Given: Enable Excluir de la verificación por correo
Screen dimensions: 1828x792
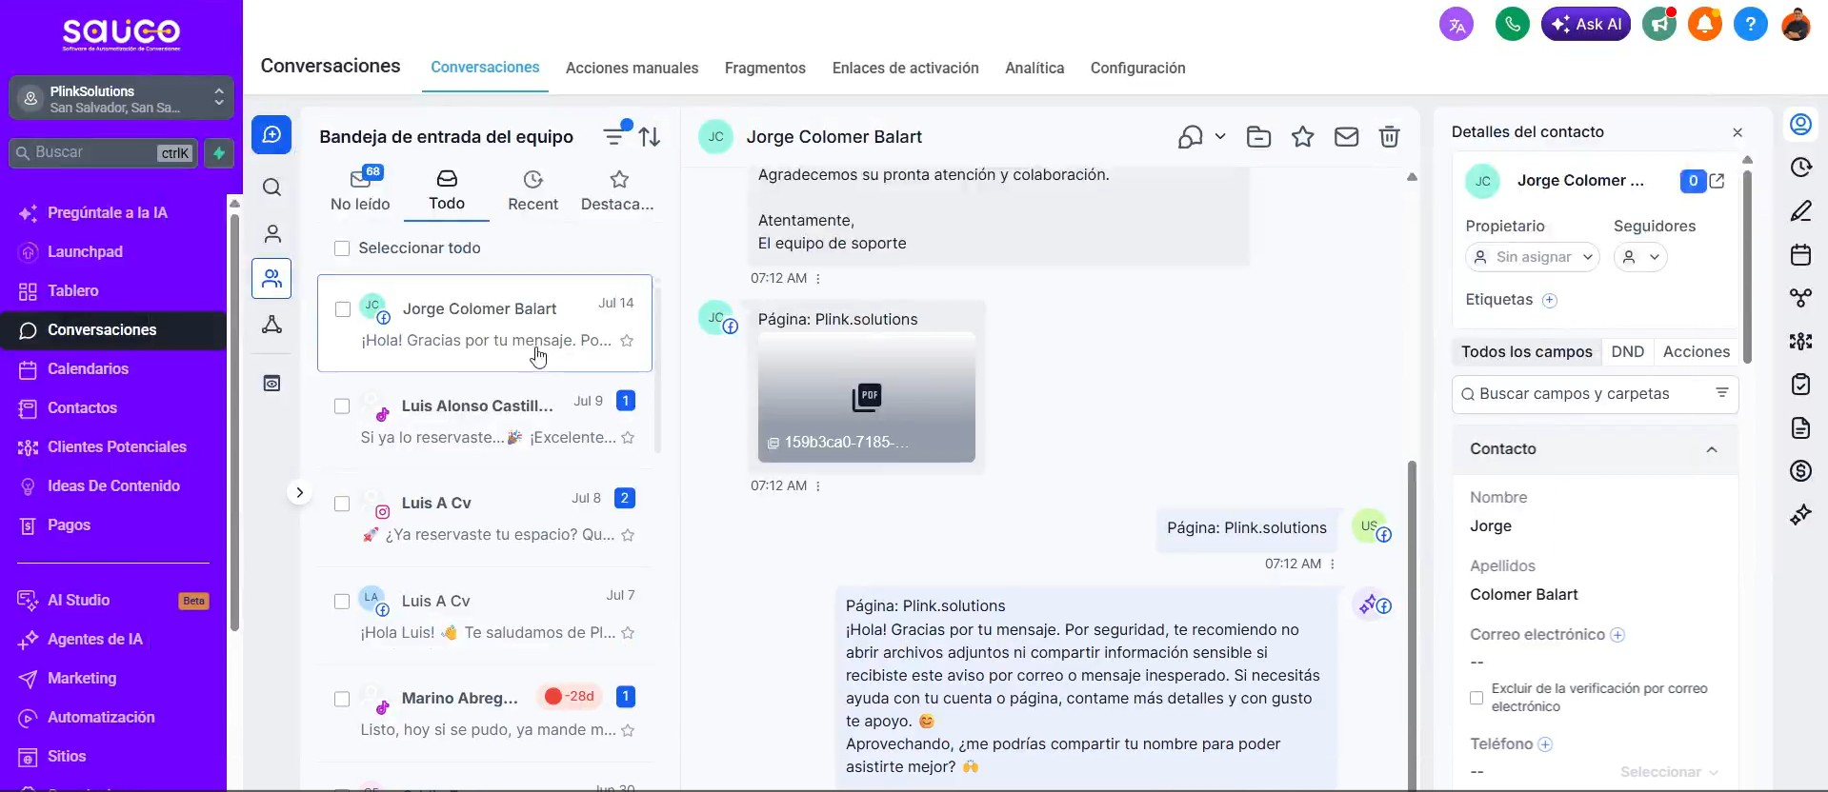Looking at the screenshot, I should click(x=1476, y=698).
